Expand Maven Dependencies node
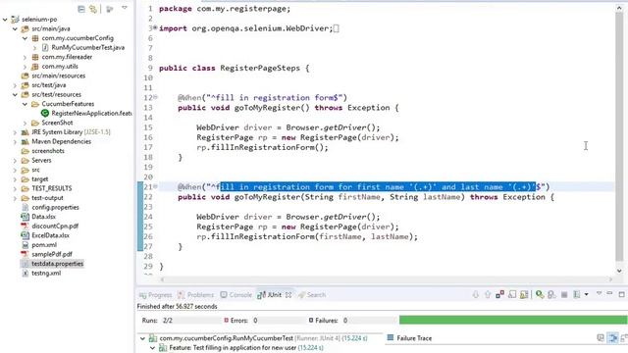Screen dimensions: 628x353 [15, 141]
